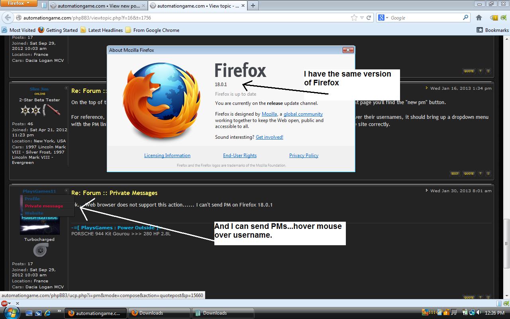Screen dimensions: 510x319
Task: Click the Home icon in Firefox toolbar
Action: pyautogui.click(x=479, y=18)
